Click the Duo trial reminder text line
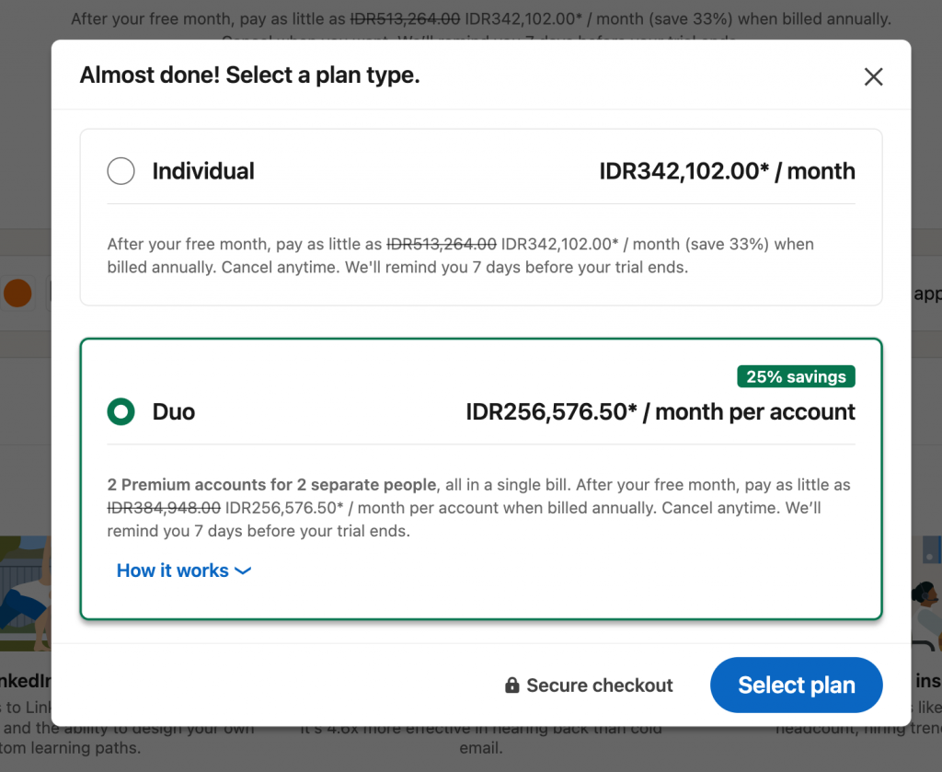Screen dimensions: 942x772 tap(258, 532)
